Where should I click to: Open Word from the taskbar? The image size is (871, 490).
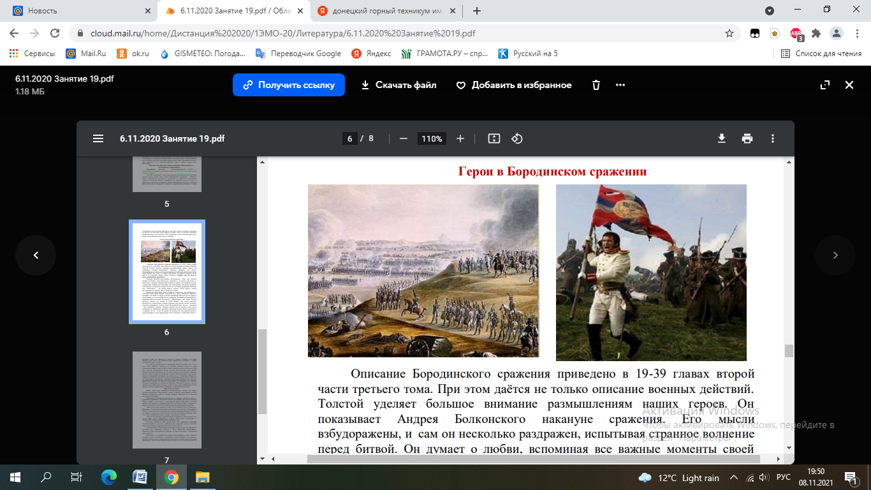[x=140, y=477]
